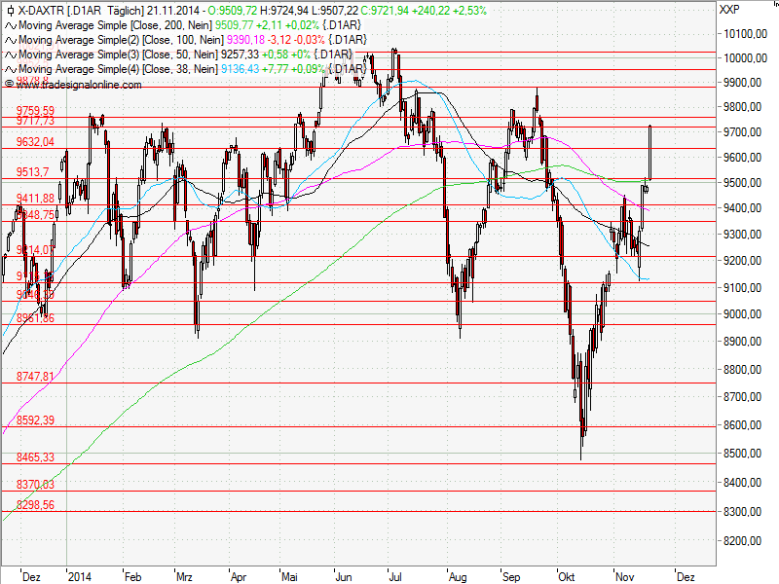The height and width of the screenshot is (584, 779).
Task: Select the wave icon of Moving Average Simple(4)
Action: tap(10, 69)
